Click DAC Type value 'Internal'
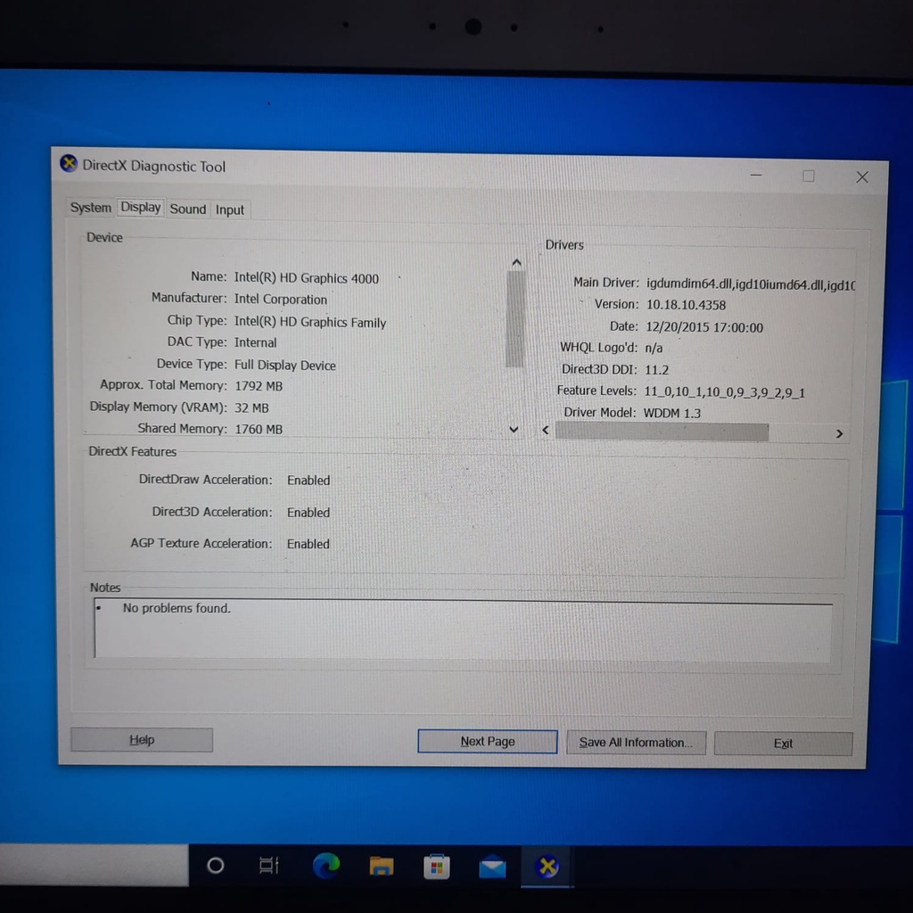 (x=255, y=342)
